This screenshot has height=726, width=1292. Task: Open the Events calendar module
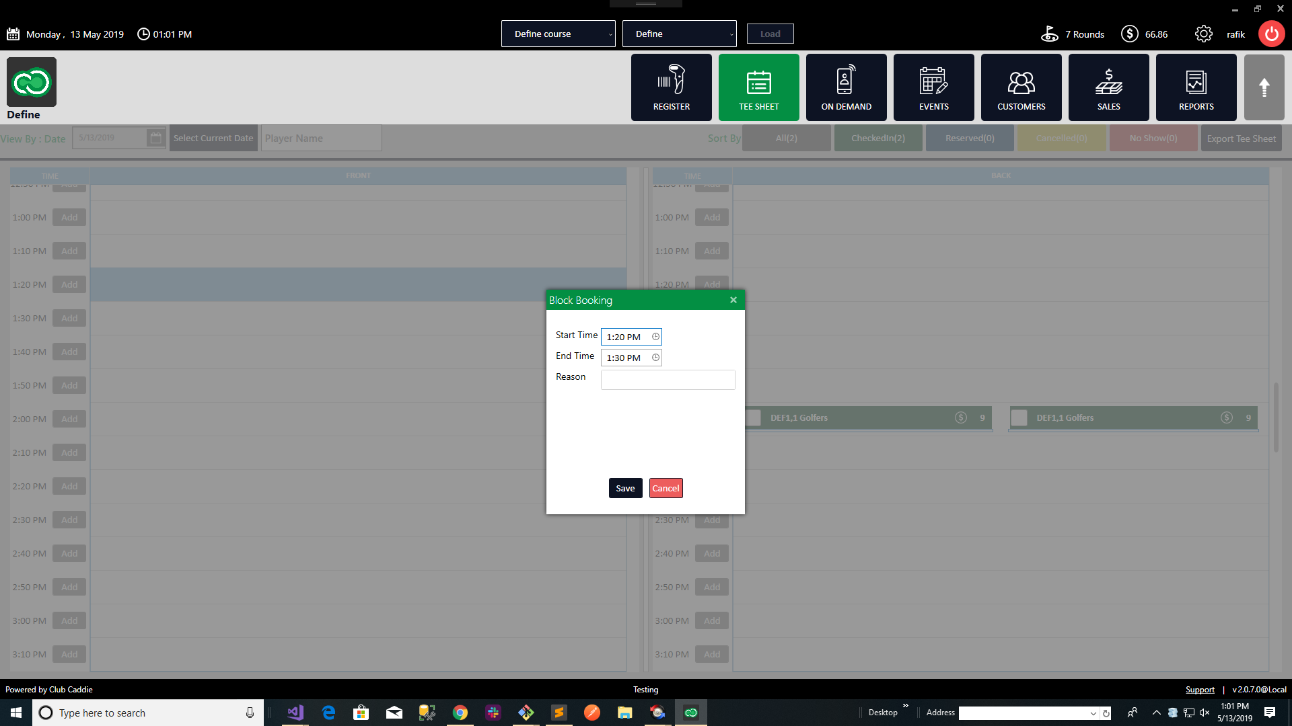click(x=933, y=87)
